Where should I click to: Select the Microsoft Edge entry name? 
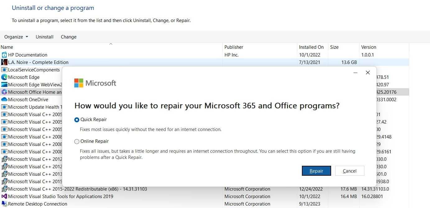click(24, 77)
